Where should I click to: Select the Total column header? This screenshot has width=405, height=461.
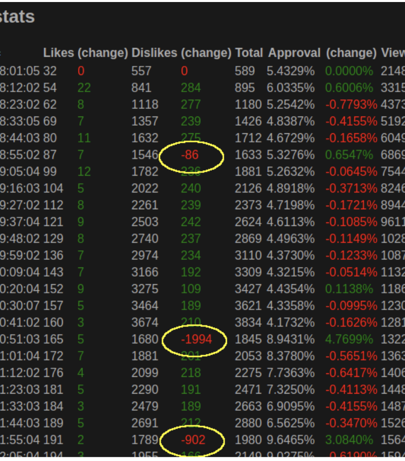tap(249, 53)
